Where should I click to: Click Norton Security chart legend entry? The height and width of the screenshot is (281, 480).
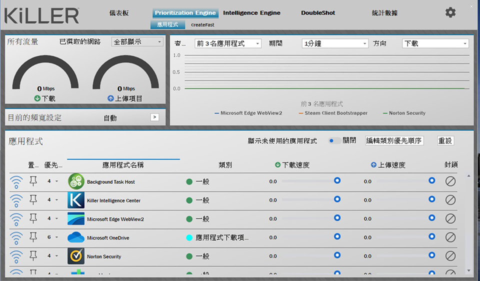pos(404,113)
